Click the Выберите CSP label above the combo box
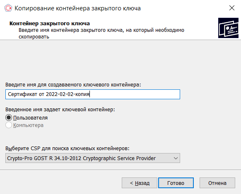 [x=67, y=148]
